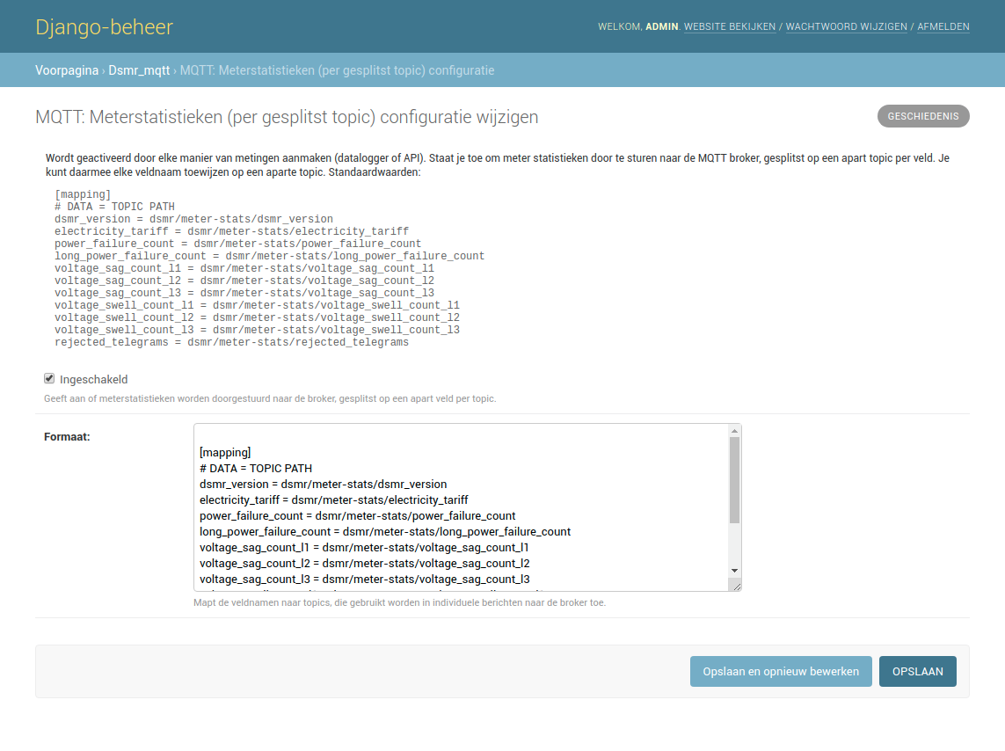Open the Wachtwoord wijzigen link
This screenshot has width=1005, height=751.
point(846,27)
